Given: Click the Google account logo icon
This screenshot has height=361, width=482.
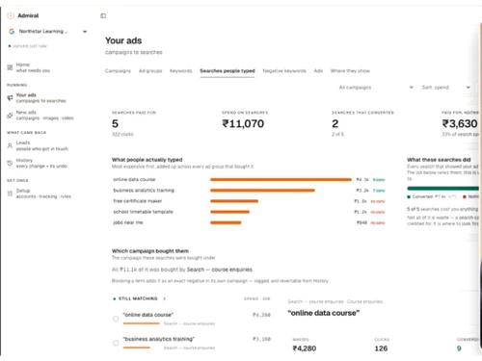Looking at the screenshot, I should point(12,31).
